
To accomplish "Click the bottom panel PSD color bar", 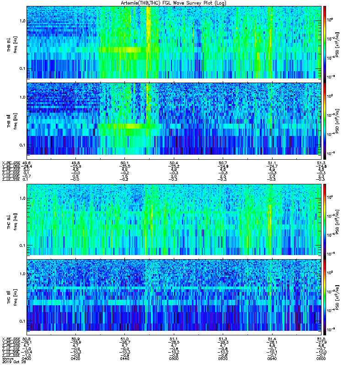I will coord(325,297).
